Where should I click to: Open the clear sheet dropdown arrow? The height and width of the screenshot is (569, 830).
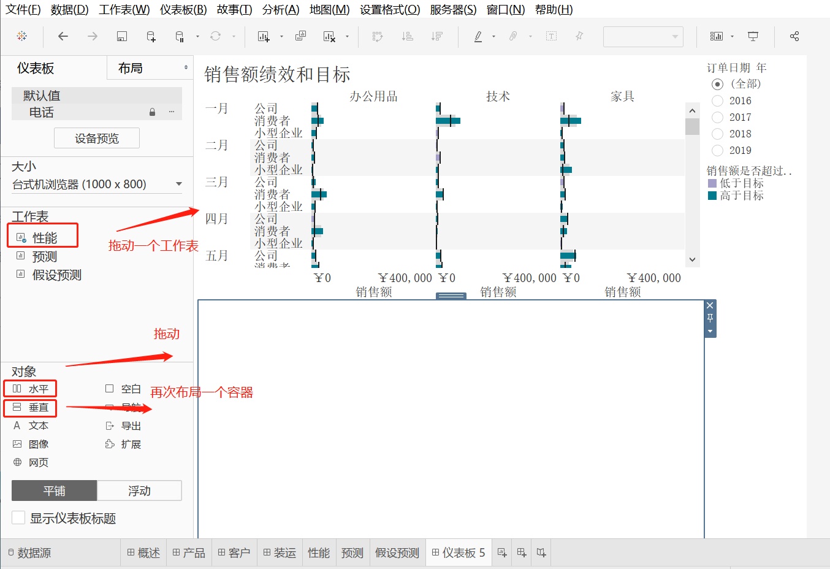(347, 36)
